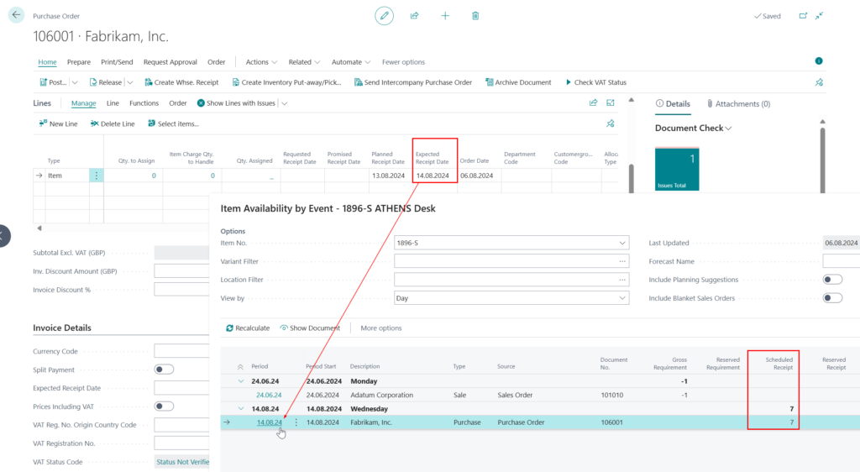Open purchase order in new window icon
The height and width of the screenshot is (472, 860).
[802, 16]
